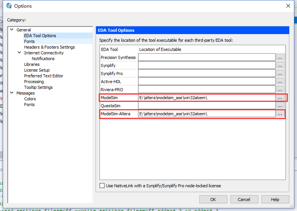Browse for Precision Synthesis executable

[x=280, y=57]
